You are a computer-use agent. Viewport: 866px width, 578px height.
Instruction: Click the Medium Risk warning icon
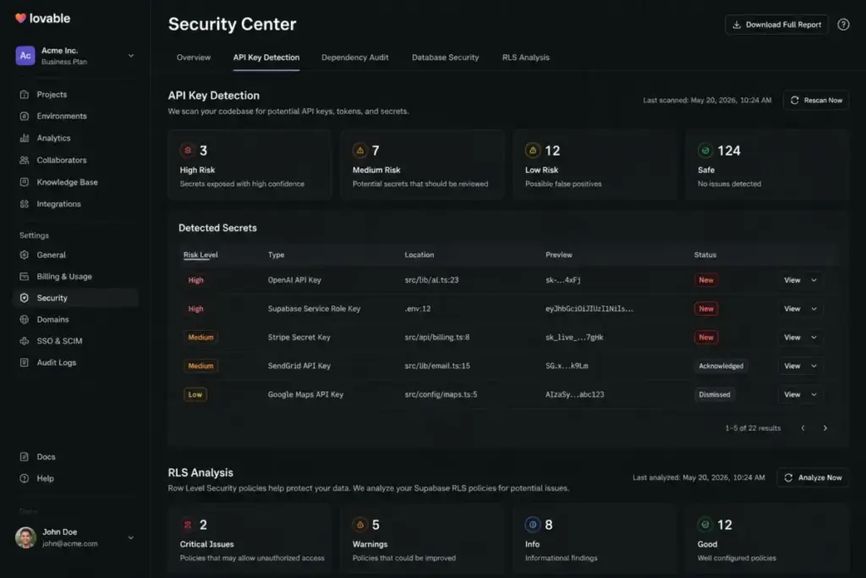[x=360, y=151]
